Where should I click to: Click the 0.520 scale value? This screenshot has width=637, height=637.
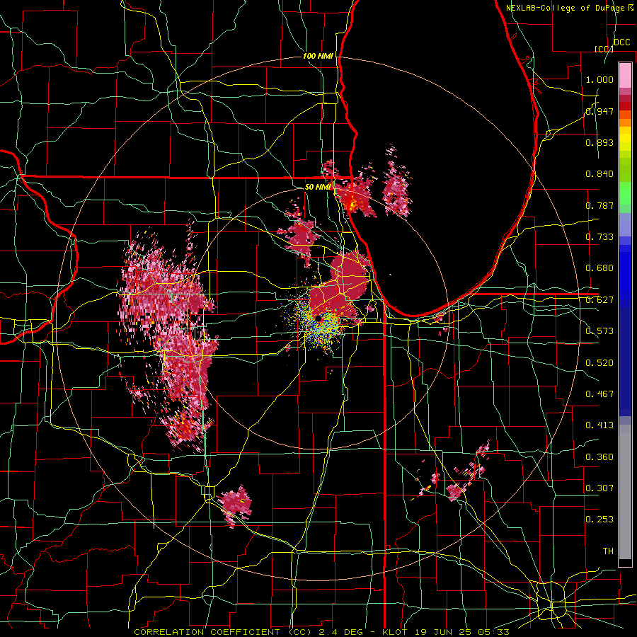tap(599, 363)
